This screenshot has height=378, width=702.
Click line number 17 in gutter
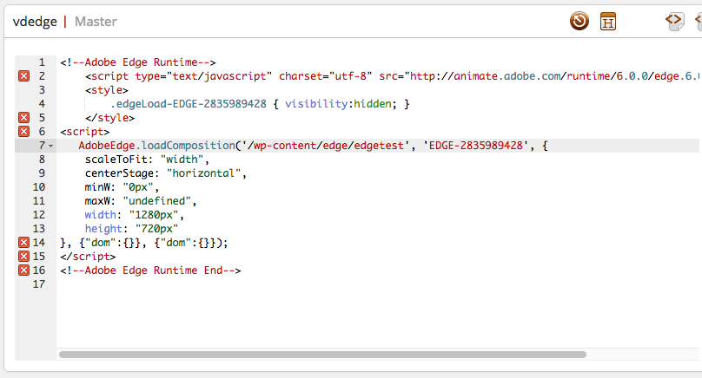tap(39, 283)
